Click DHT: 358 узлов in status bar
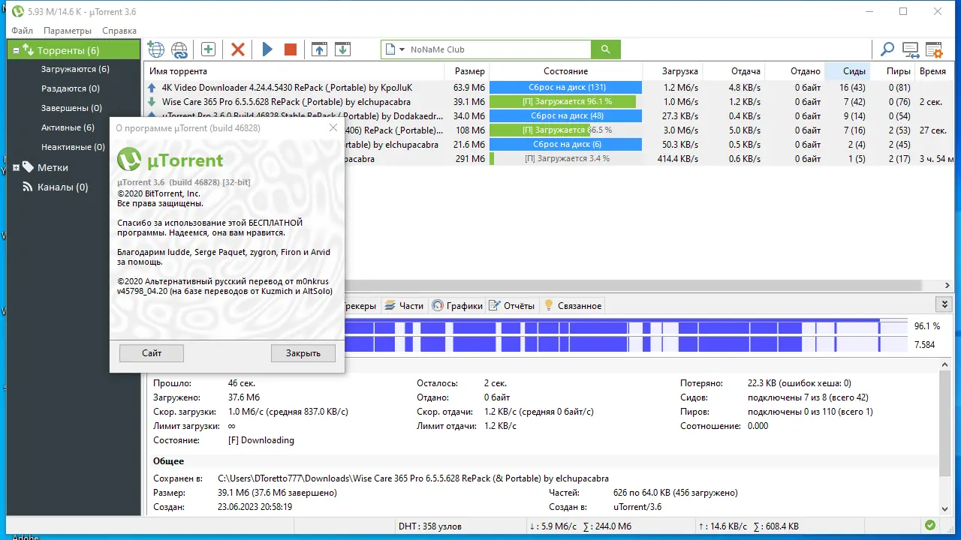 pos(430,526)
